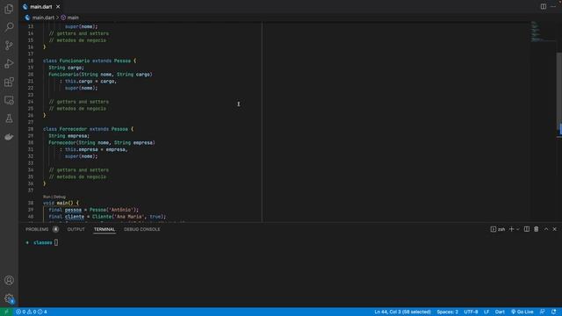Start Go Live server
Screen dimensions: 562x316
click(522, 312)
